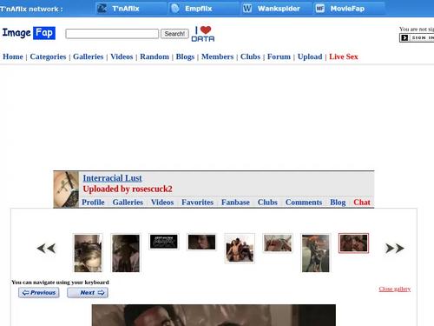Image resolution: width=434 pixels, height=326 pixels.
Task: Click the I love DATA icon
Action: 203,34
